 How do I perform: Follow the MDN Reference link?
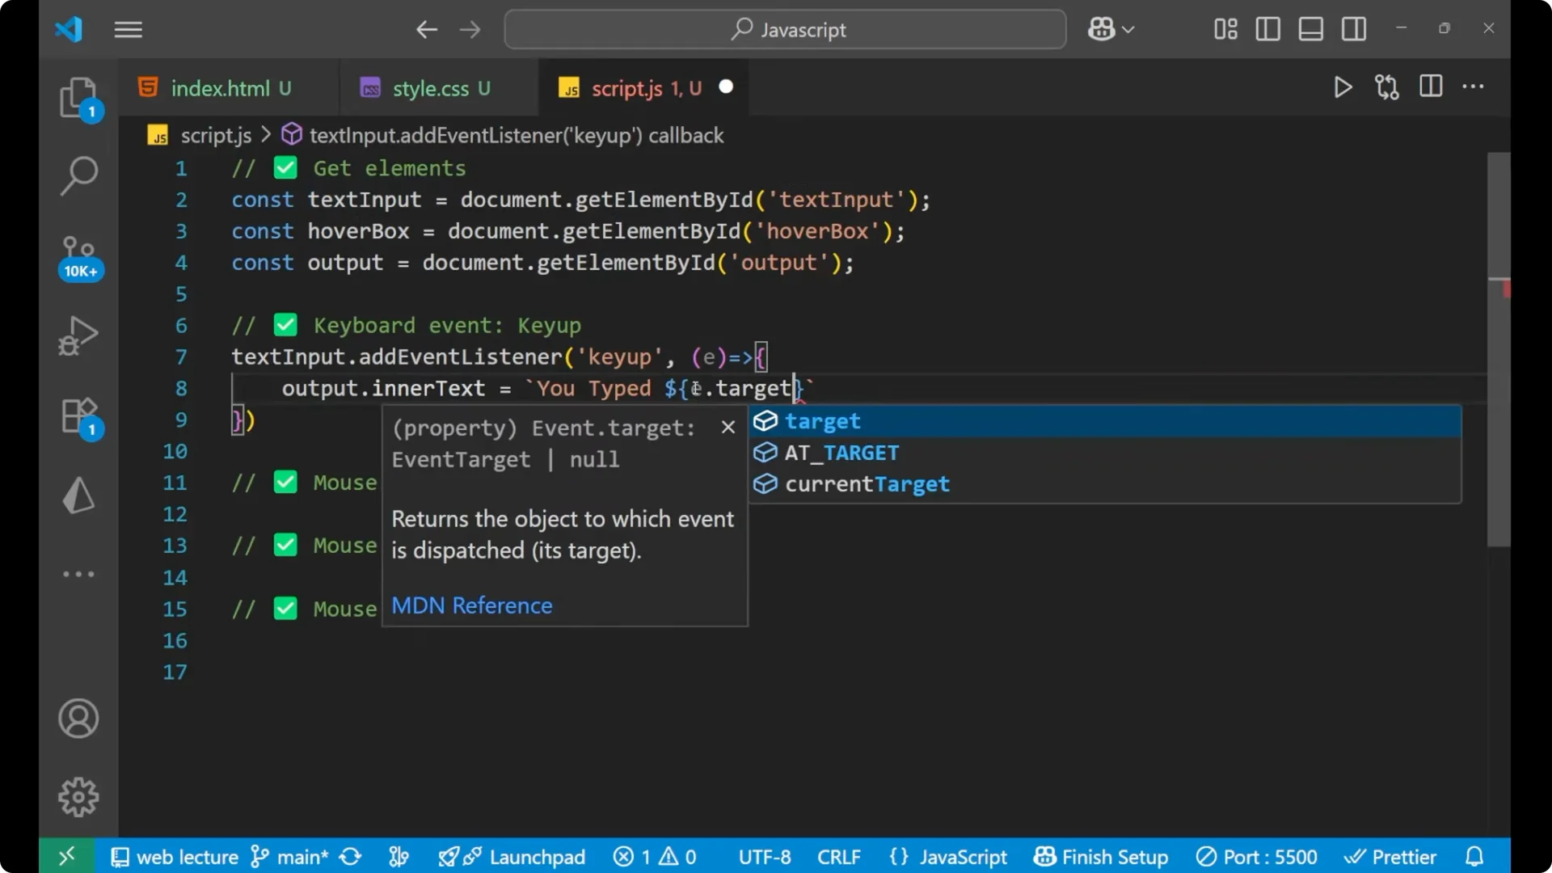point(471,605)
